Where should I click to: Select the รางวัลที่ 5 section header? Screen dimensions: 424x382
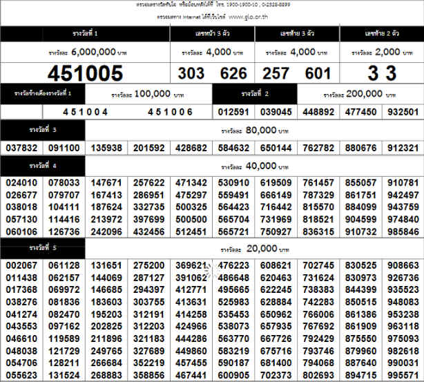pyautogui.click(x=43, y=247)
